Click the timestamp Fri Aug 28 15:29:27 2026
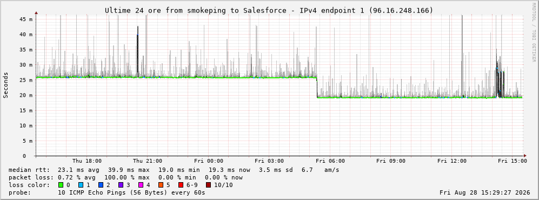539x200 pixels. [485, 192]
